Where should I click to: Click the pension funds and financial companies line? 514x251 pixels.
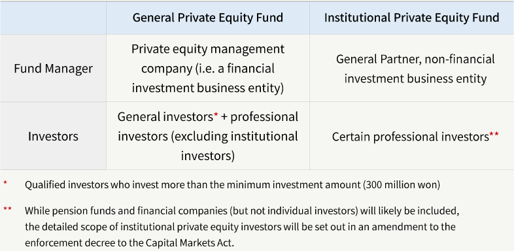point(242,210)
